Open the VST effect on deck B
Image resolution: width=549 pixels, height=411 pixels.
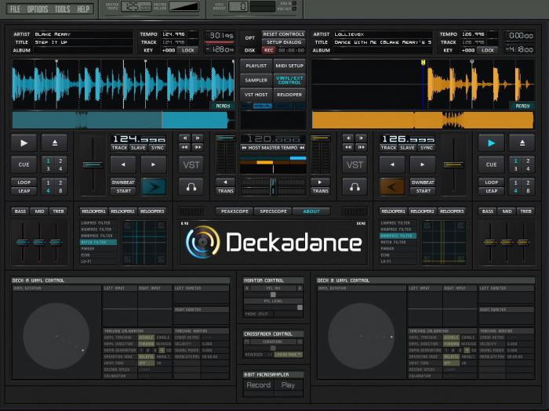tap(355, 164)
